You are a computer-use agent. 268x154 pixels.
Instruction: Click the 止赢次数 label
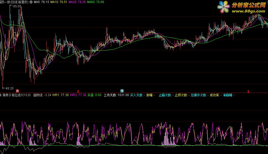pyautogui.click(x=166, y=95)
